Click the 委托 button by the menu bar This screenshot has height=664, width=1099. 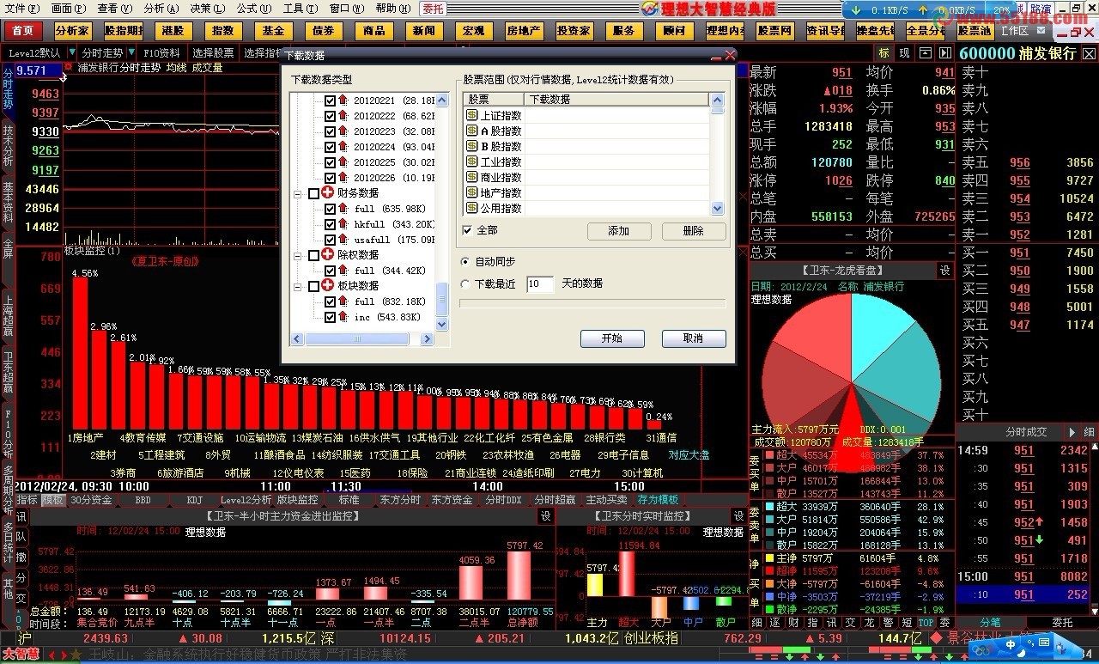click(x=434, y=8)
